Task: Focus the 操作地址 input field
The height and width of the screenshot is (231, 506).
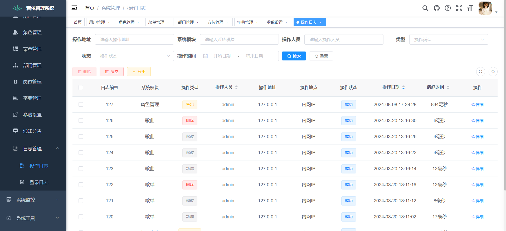Action: (x=134, y=39)
